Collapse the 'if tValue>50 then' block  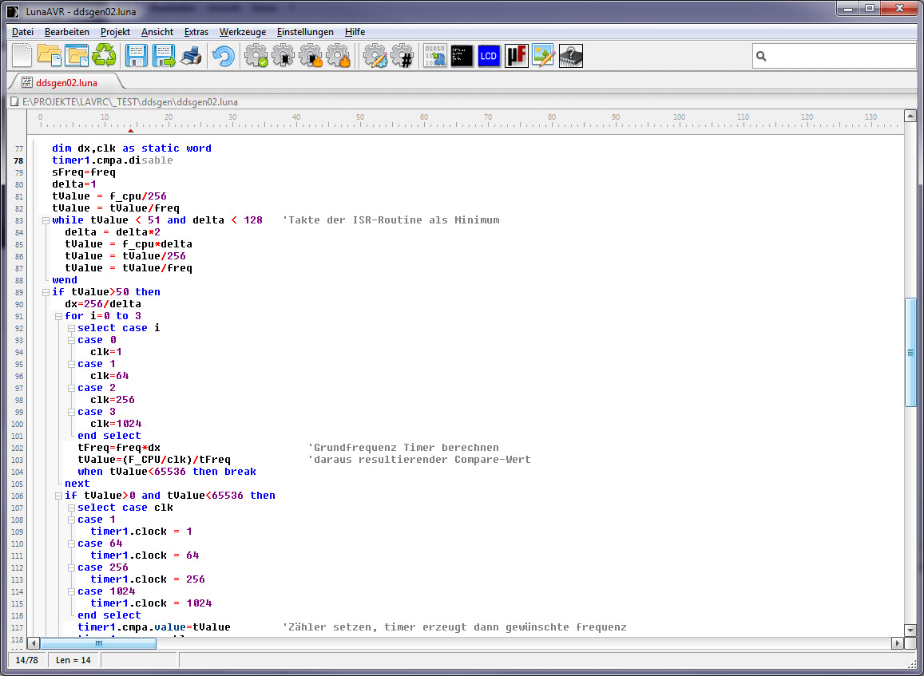pyautogui.click(x=46, y=292)
